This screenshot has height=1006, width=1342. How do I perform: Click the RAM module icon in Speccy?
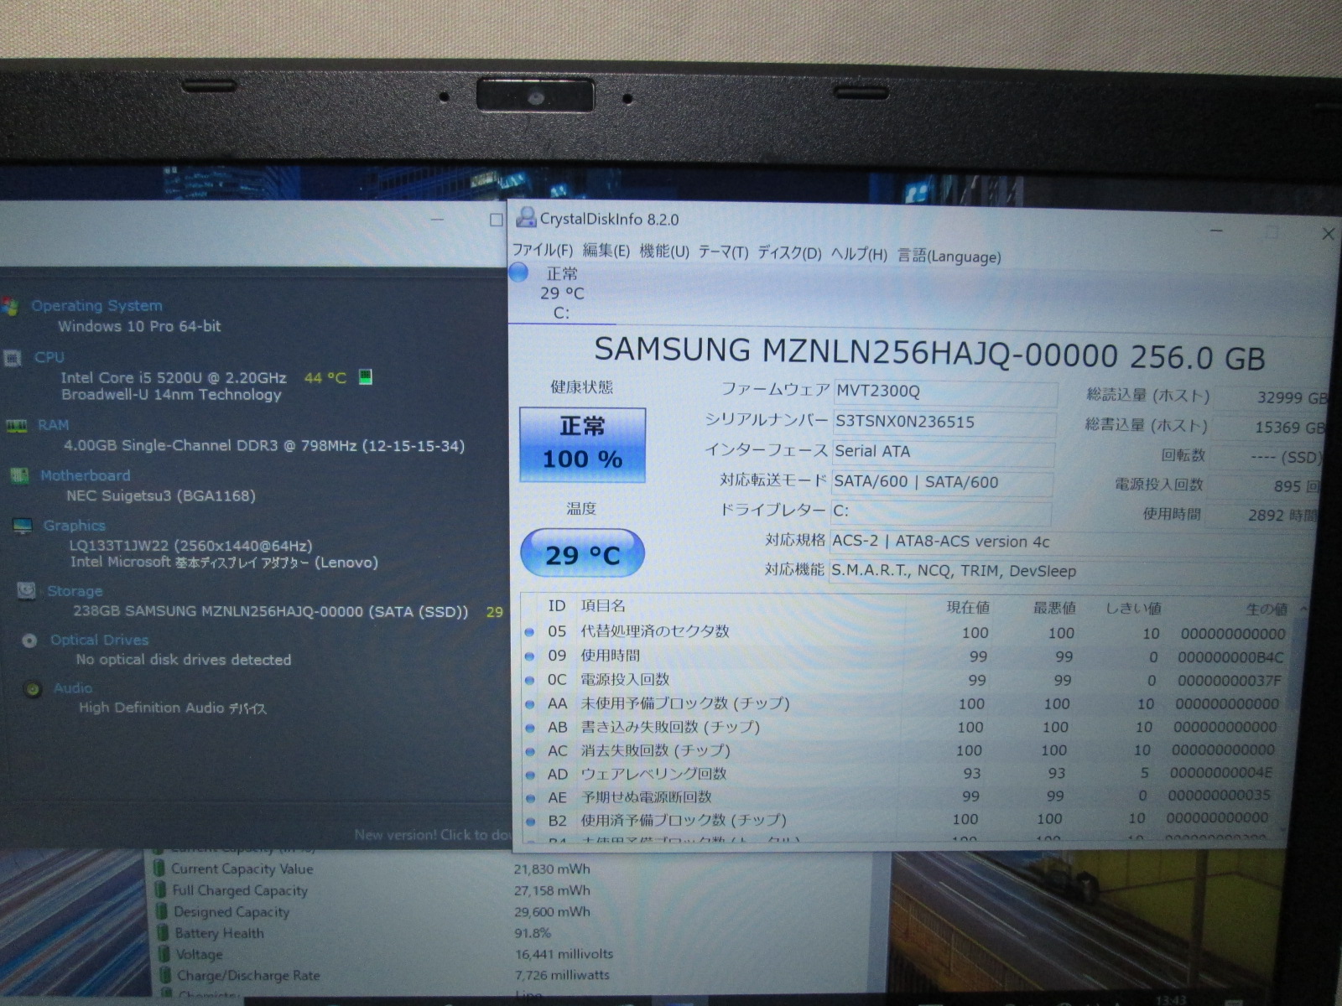click(16, 426)
